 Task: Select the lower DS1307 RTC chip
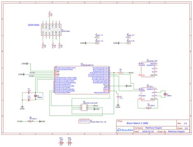[x=148, y=94]
